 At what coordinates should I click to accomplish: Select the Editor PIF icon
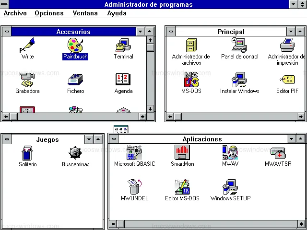tap(287, 80)
